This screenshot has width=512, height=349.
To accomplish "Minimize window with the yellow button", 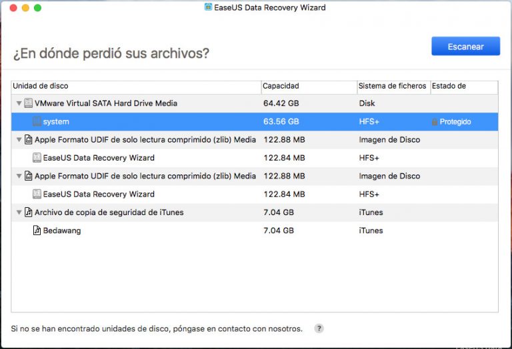I will coord(25,7).
